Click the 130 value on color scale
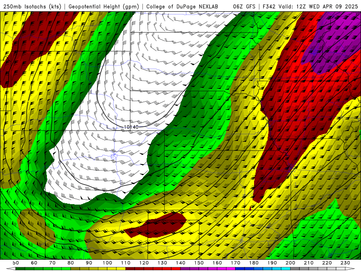Image resolution: width=361 pixels, height=271 pixels. point(162,263)
